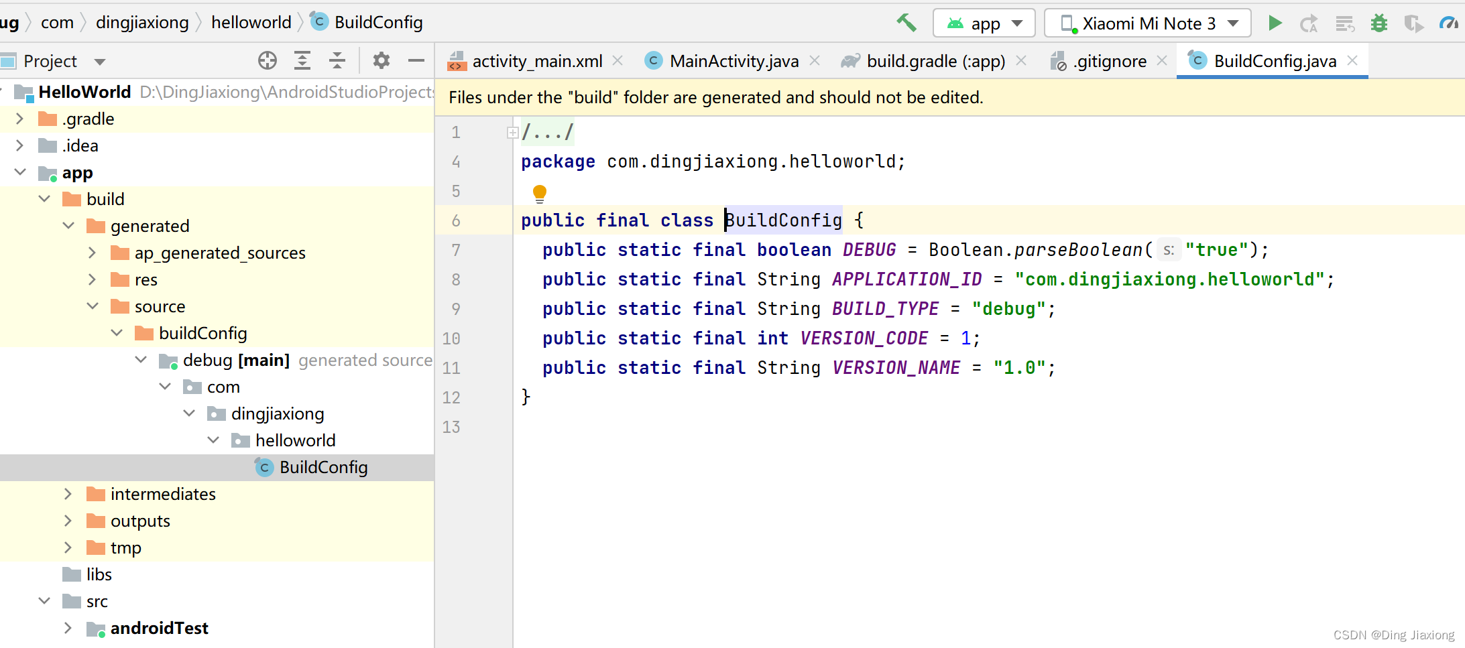Close the activity_main.xml tab
Screen dimensions: 1465x648
618,61
